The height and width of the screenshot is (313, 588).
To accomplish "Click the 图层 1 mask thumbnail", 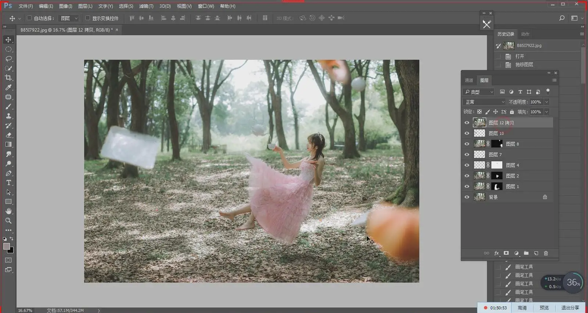I will (497, 187).
